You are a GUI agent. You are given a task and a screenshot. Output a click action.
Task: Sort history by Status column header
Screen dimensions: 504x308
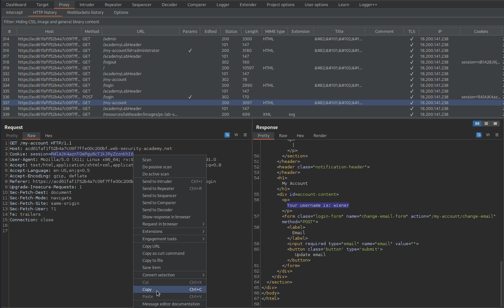coord(231,31)
